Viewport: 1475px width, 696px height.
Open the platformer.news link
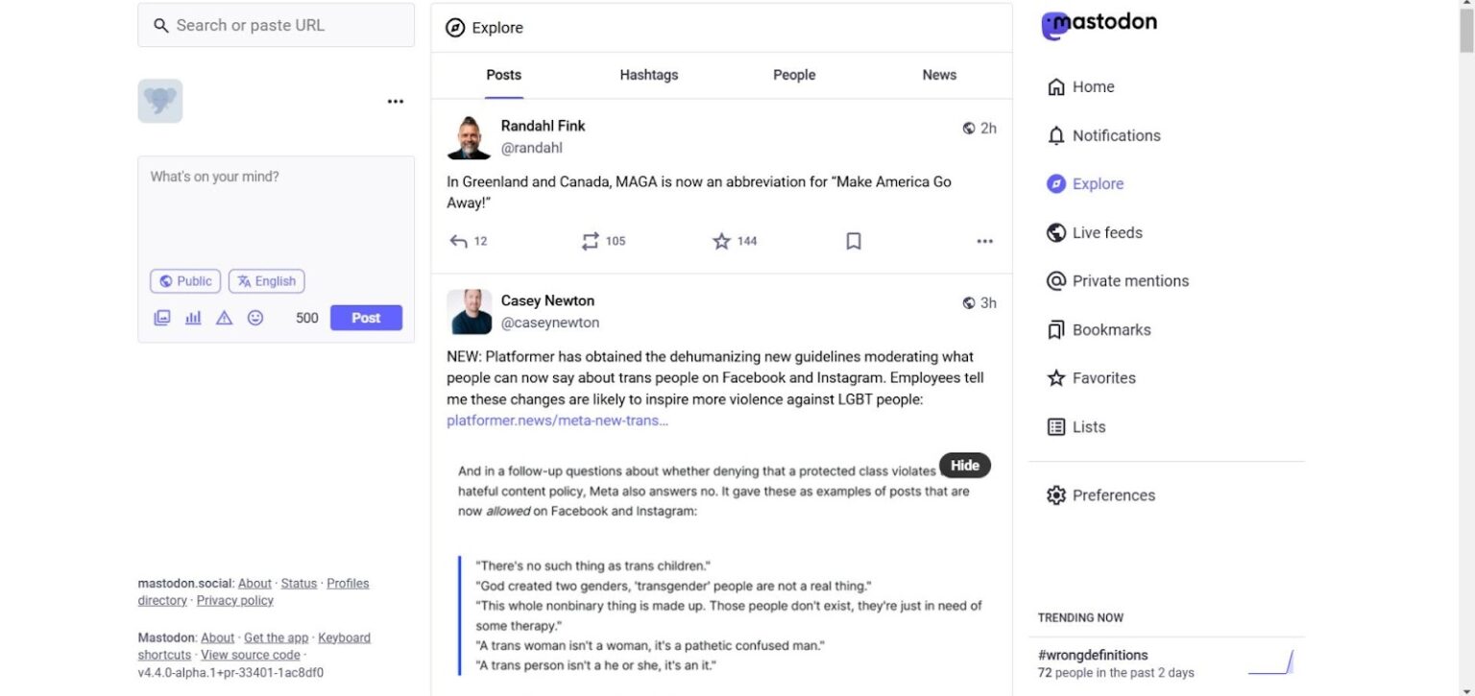click(557, 420)
